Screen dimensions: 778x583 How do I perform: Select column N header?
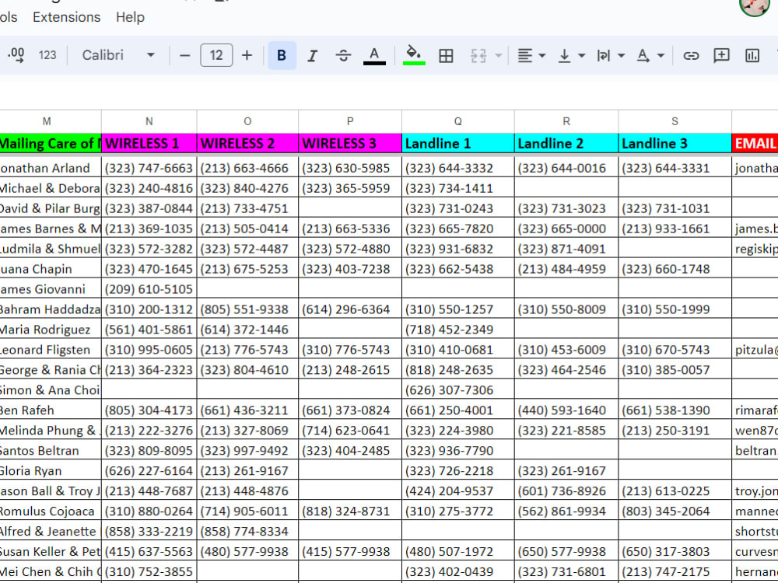click(149, 121)
